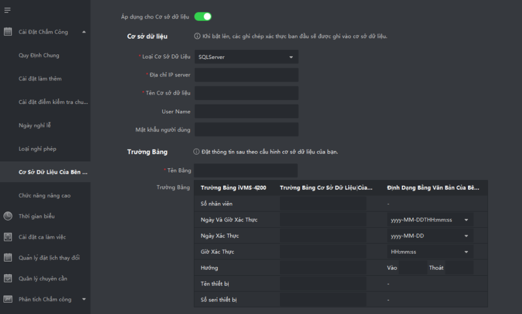Click the Thời gian biểu clock icon
522x314 pixels.
tap(8, 216)
